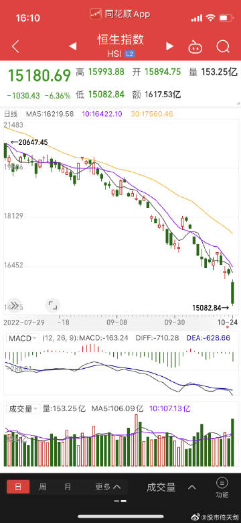The width and height of the screenshot is (241, 523).
Task: Tap the fullscreen chart icon
Action: coord(53,305)
